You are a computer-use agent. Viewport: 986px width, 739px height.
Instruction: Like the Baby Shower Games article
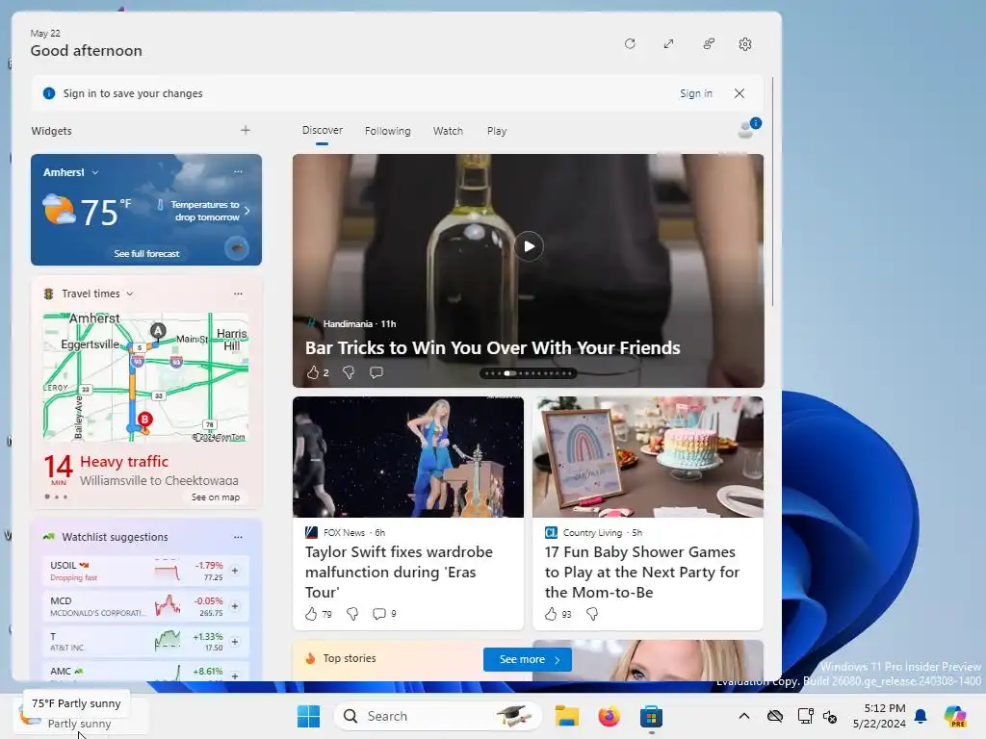[x=551, y=614]
